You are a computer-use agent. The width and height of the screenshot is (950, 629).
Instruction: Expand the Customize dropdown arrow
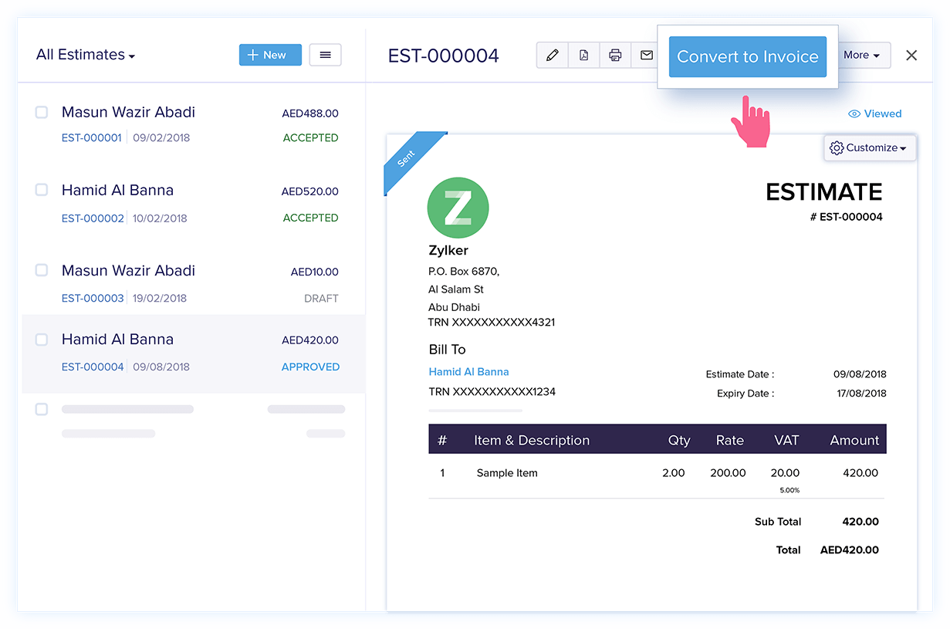click(x=903, y=148)
